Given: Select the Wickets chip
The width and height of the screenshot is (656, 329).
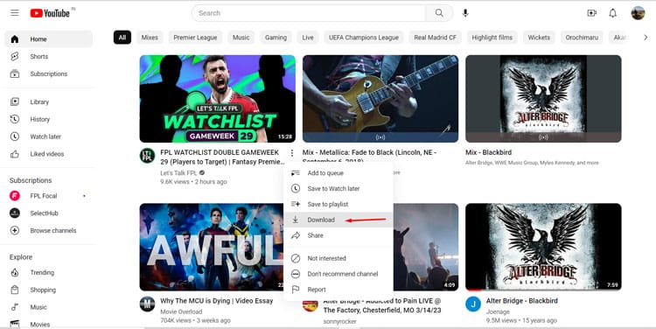Looking at the screenshot, I should click(x=539, y=38).
